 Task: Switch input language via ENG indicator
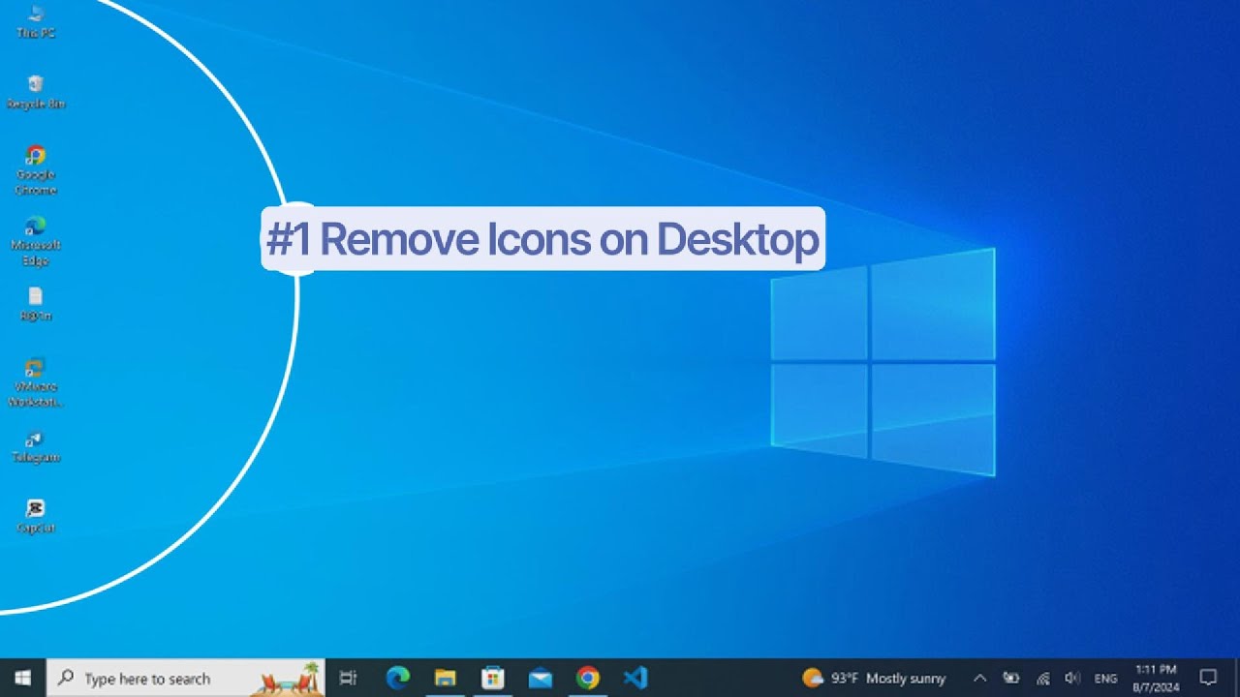click(x=1105, y=679)
